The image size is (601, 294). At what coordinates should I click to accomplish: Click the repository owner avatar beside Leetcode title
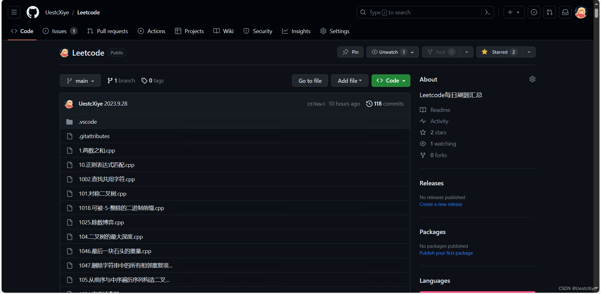point(64,52)
